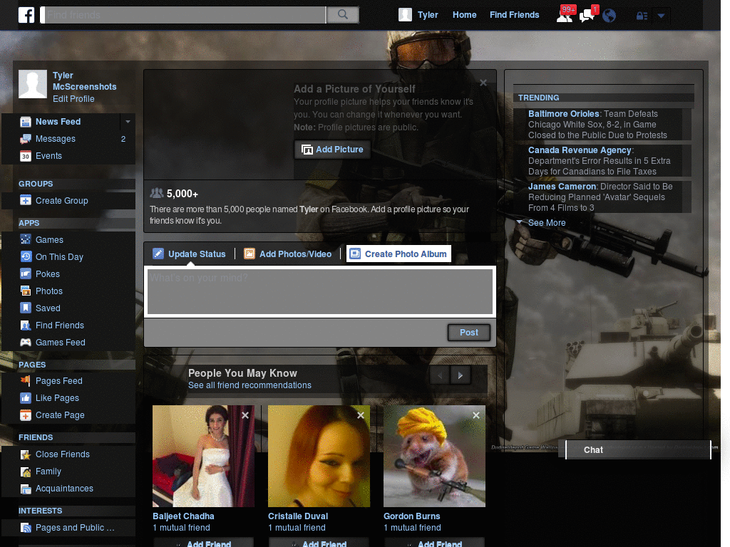Open See all friend recommendations link
The width and height of the screenshot is (730, 547).
click(250, 385)
